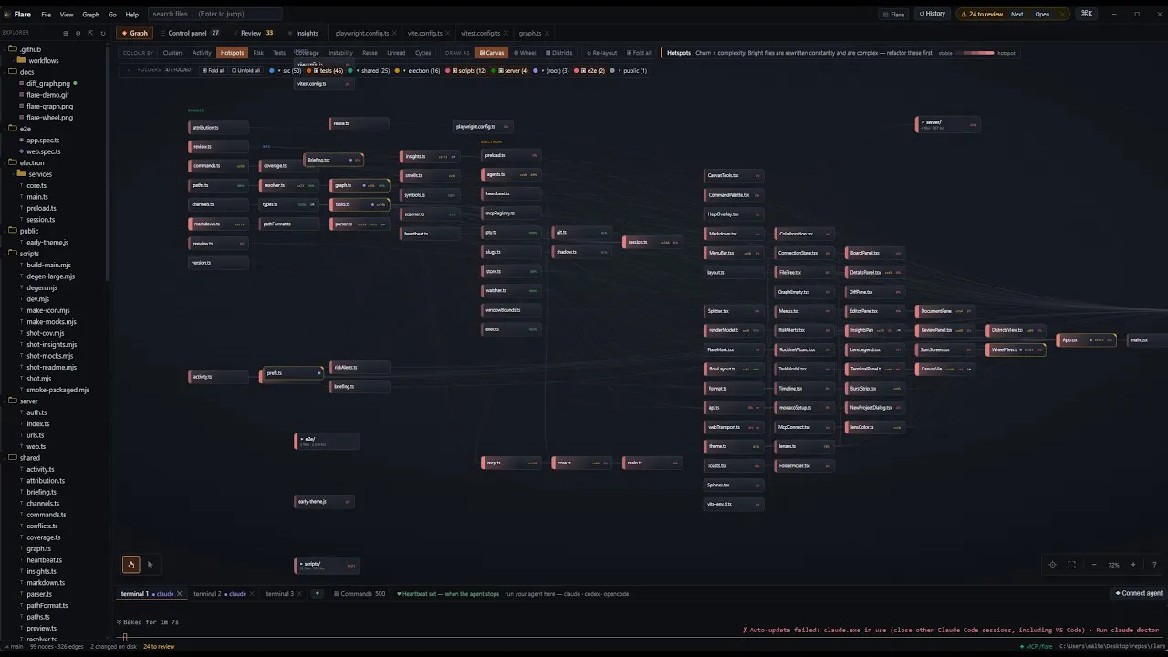
Task: Center the graph using the crosshair icon
Action: point(1052,565)
